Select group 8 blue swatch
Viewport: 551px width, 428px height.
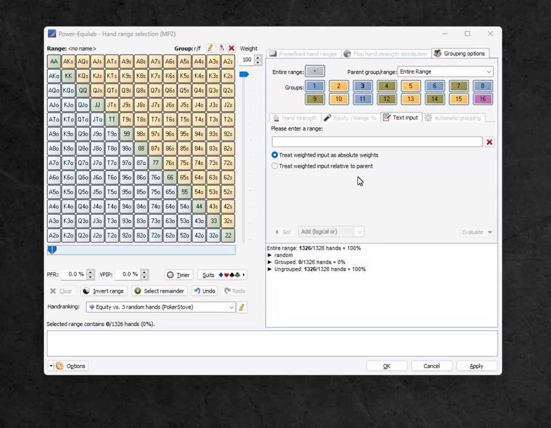483,86
